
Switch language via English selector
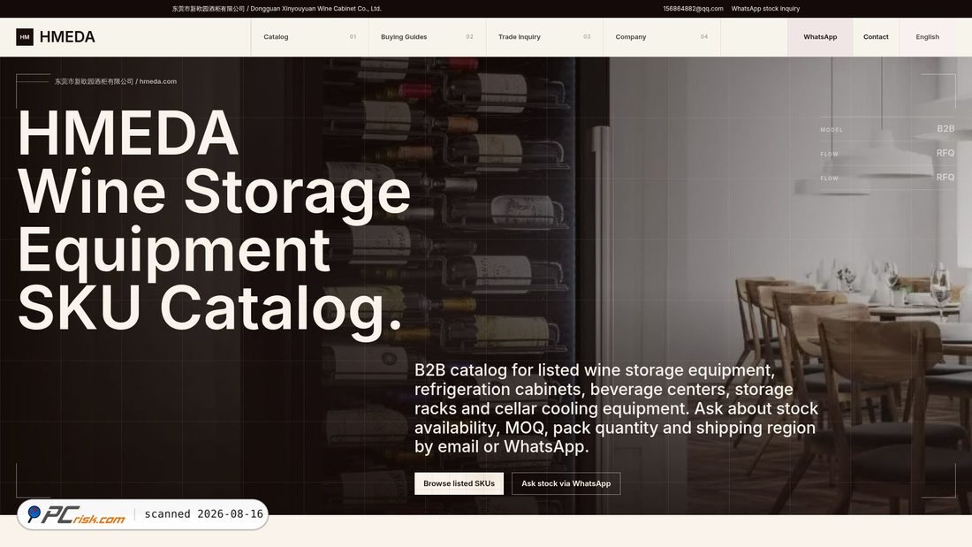[927, 37]
